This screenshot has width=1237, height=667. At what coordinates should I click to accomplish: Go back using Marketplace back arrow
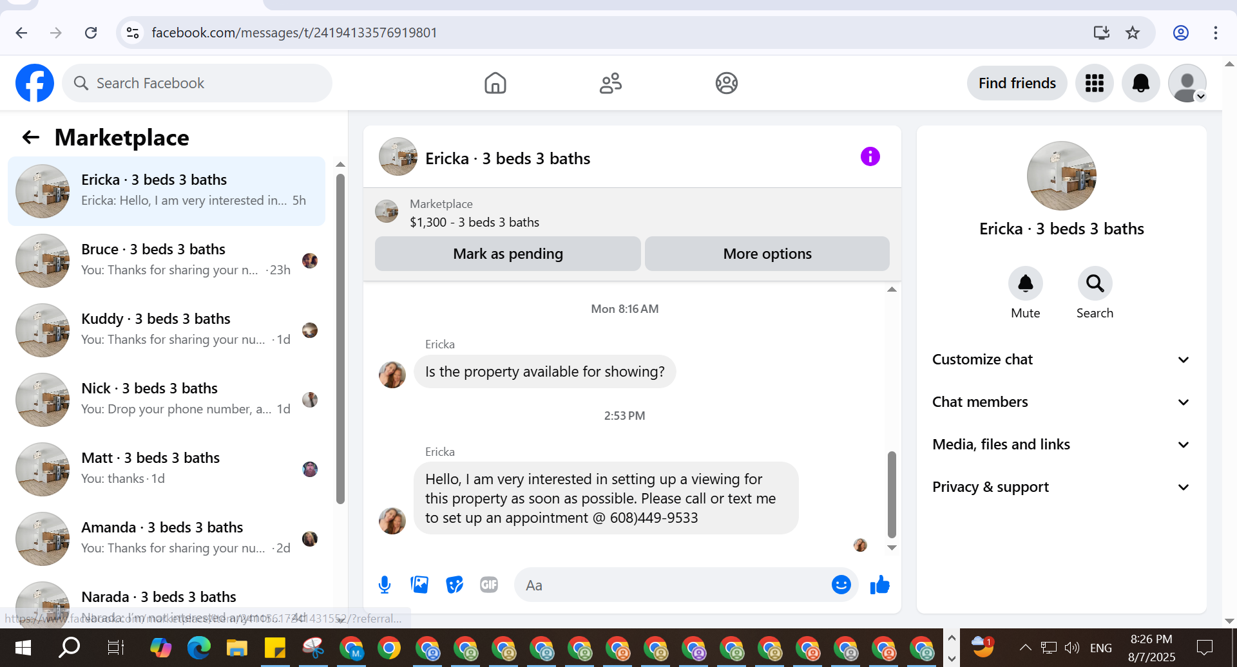(31, 137)
